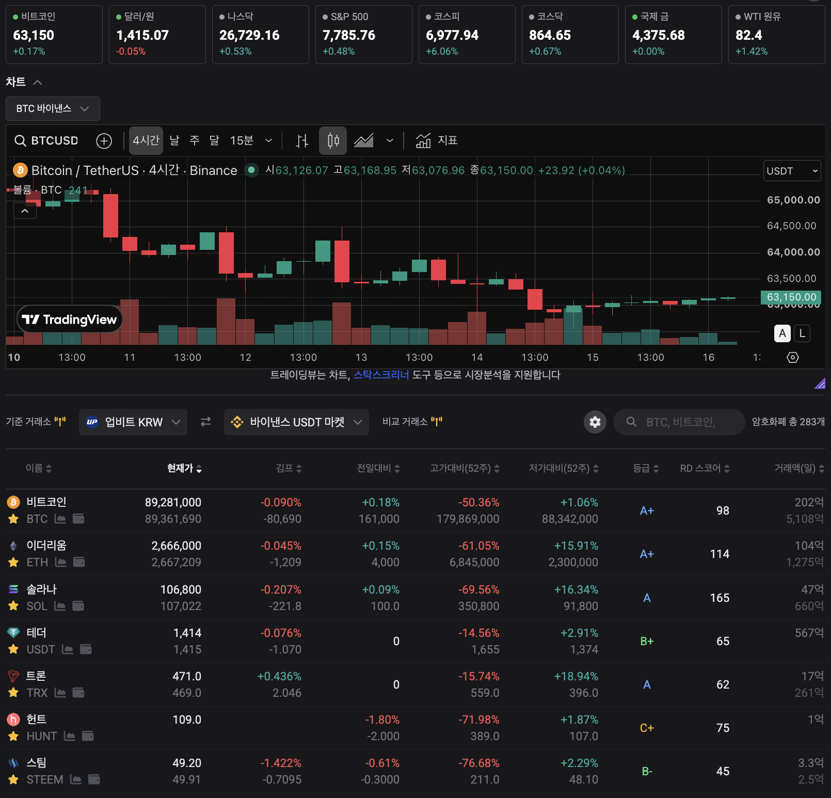Open the wallet icon for ETH row
Viewport: 831px width, 798px height.
[79, 562]
